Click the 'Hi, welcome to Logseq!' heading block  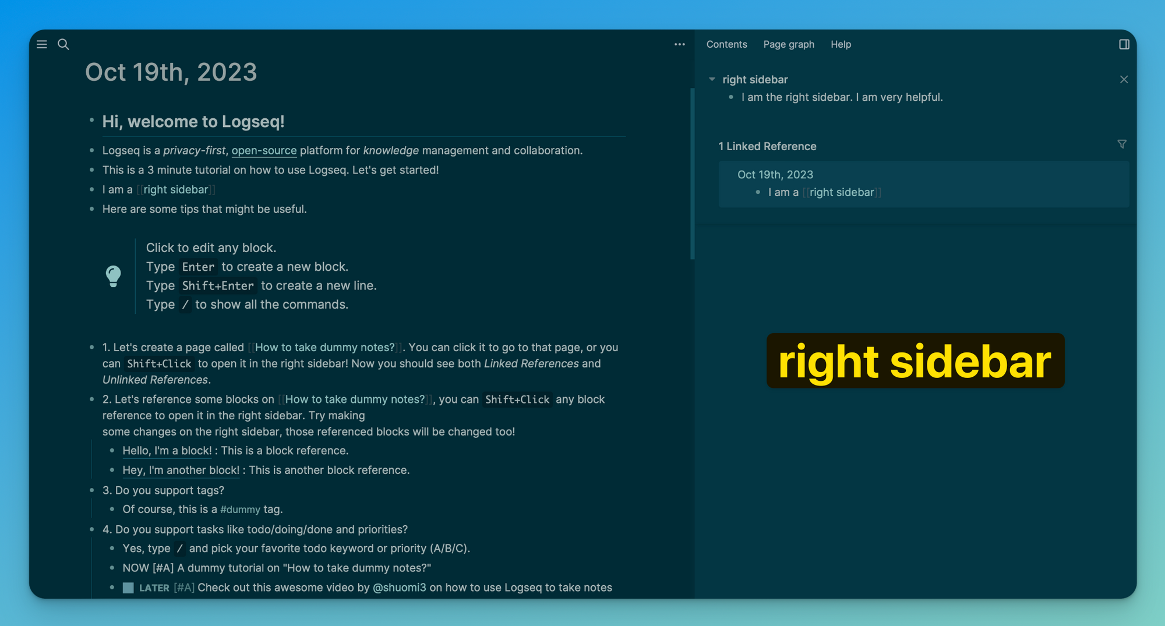tap(193, 121)
